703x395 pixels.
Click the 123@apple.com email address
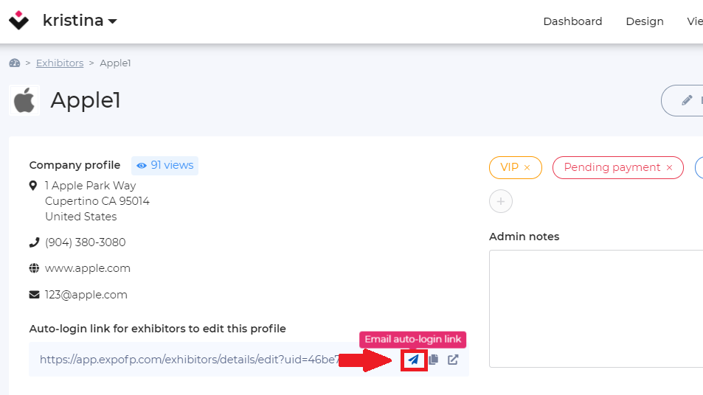(86, 295)
